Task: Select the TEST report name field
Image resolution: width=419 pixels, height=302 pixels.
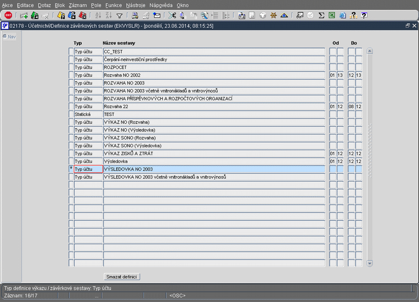Action: (214, 114)
